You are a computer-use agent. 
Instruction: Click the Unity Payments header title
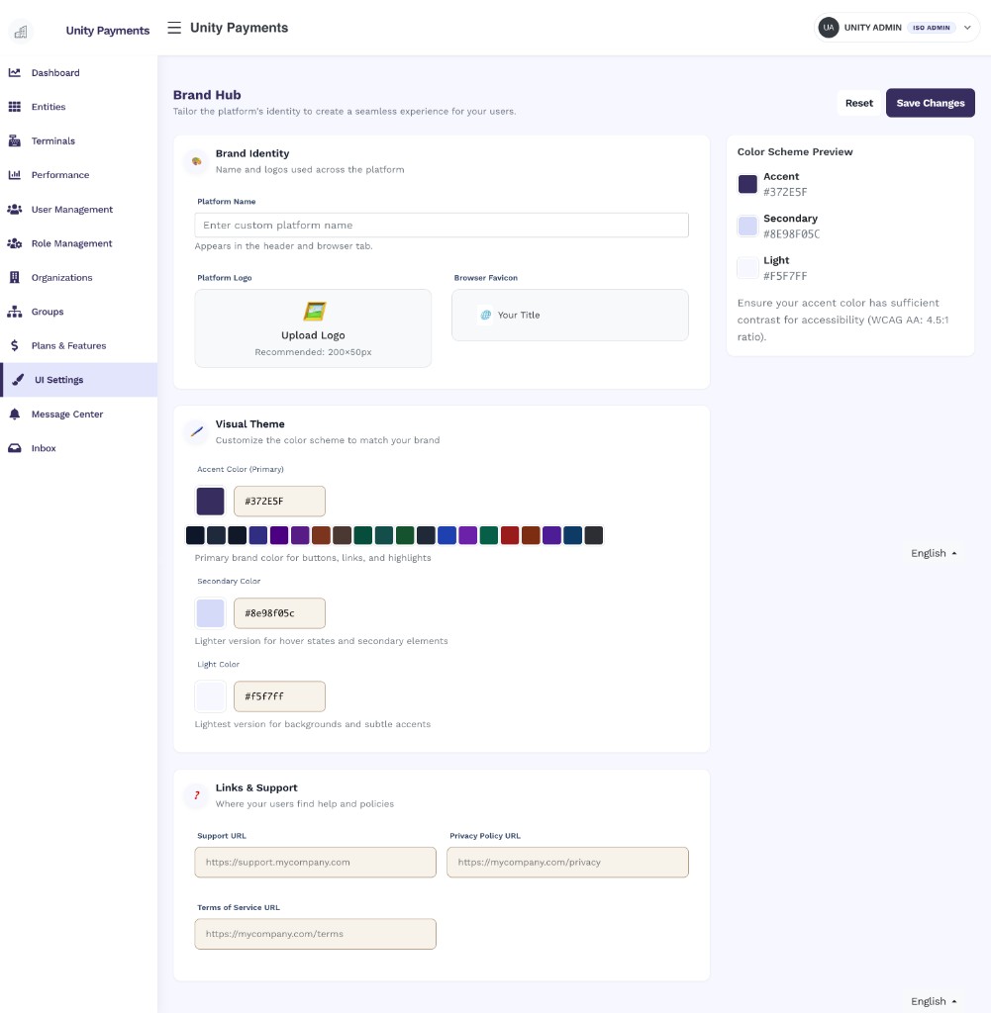(x=240, y=28)
